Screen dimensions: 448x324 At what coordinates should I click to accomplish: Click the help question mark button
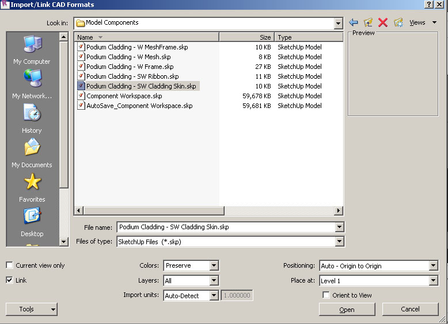[x=429, y=4]
